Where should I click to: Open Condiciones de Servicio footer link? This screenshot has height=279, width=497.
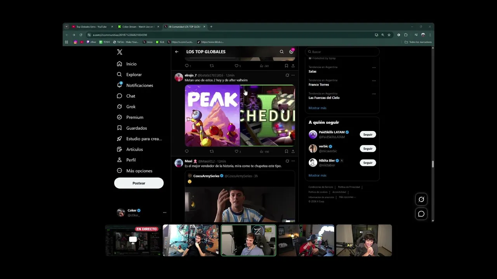(321, 187)
